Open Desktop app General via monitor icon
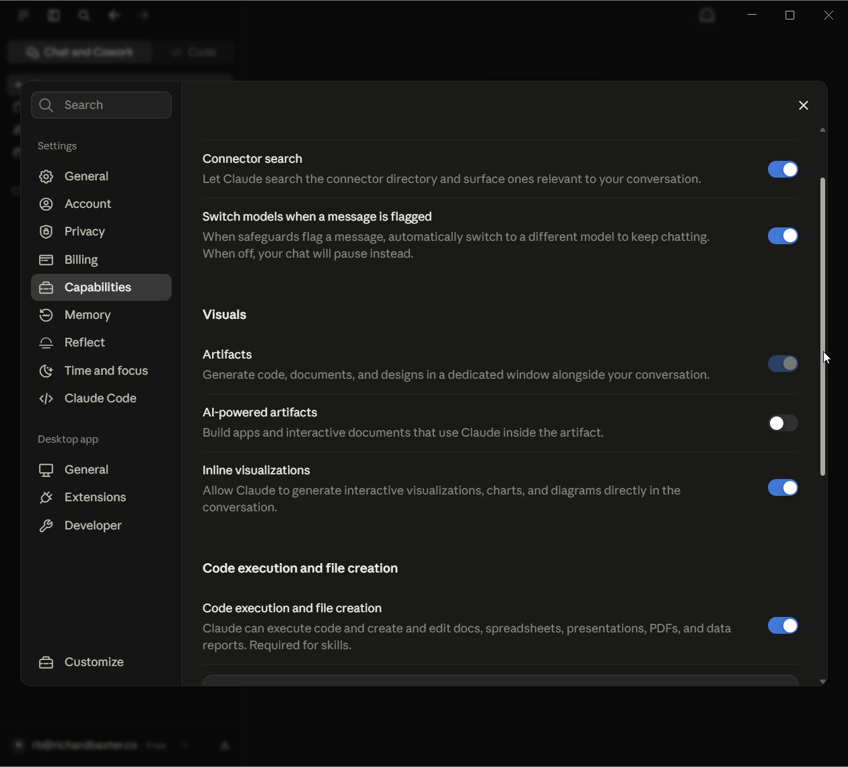Viewport: 848px width, 767px height. (46, 470)
